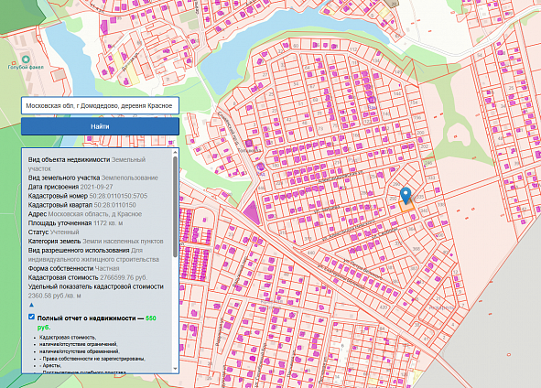Click the Голубой факел star landmark icon

(26, 60)
